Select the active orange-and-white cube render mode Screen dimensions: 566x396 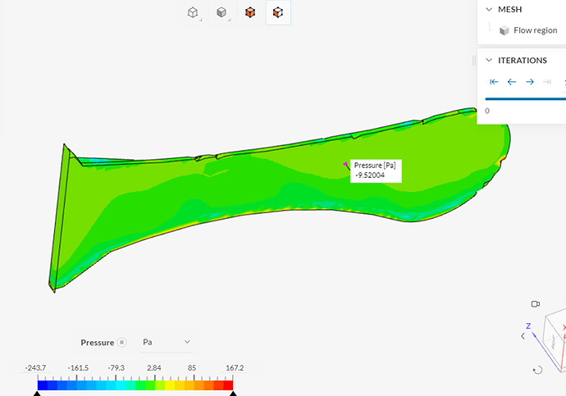point(278,12)
